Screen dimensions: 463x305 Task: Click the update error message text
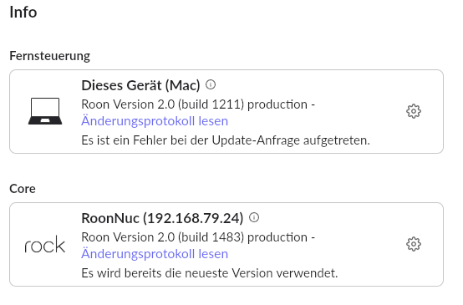[226, 140]
